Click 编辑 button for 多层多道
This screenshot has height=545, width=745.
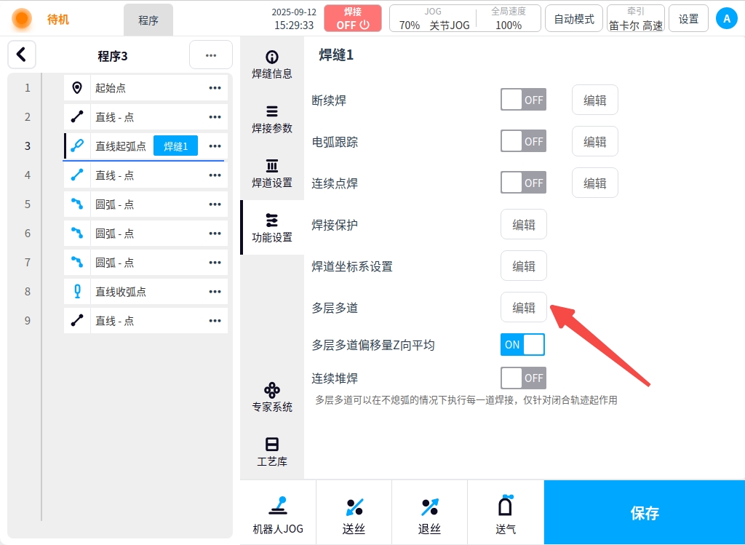(524, 308)
